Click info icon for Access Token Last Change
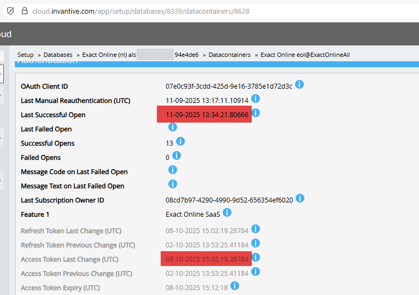Image resolution: width=419 pixels, height=295 pixels. coord(256,258)
